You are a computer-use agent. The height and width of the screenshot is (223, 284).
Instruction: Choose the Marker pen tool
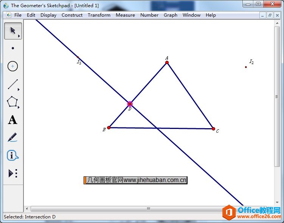13,137
